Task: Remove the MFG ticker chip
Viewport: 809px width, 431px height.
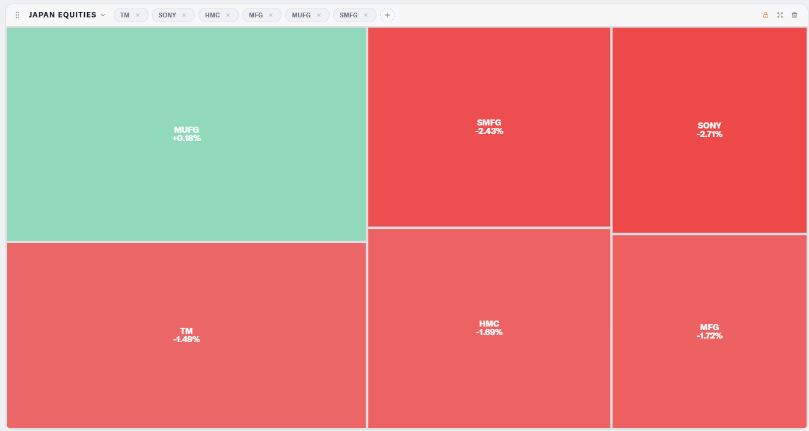Action: 271,15
